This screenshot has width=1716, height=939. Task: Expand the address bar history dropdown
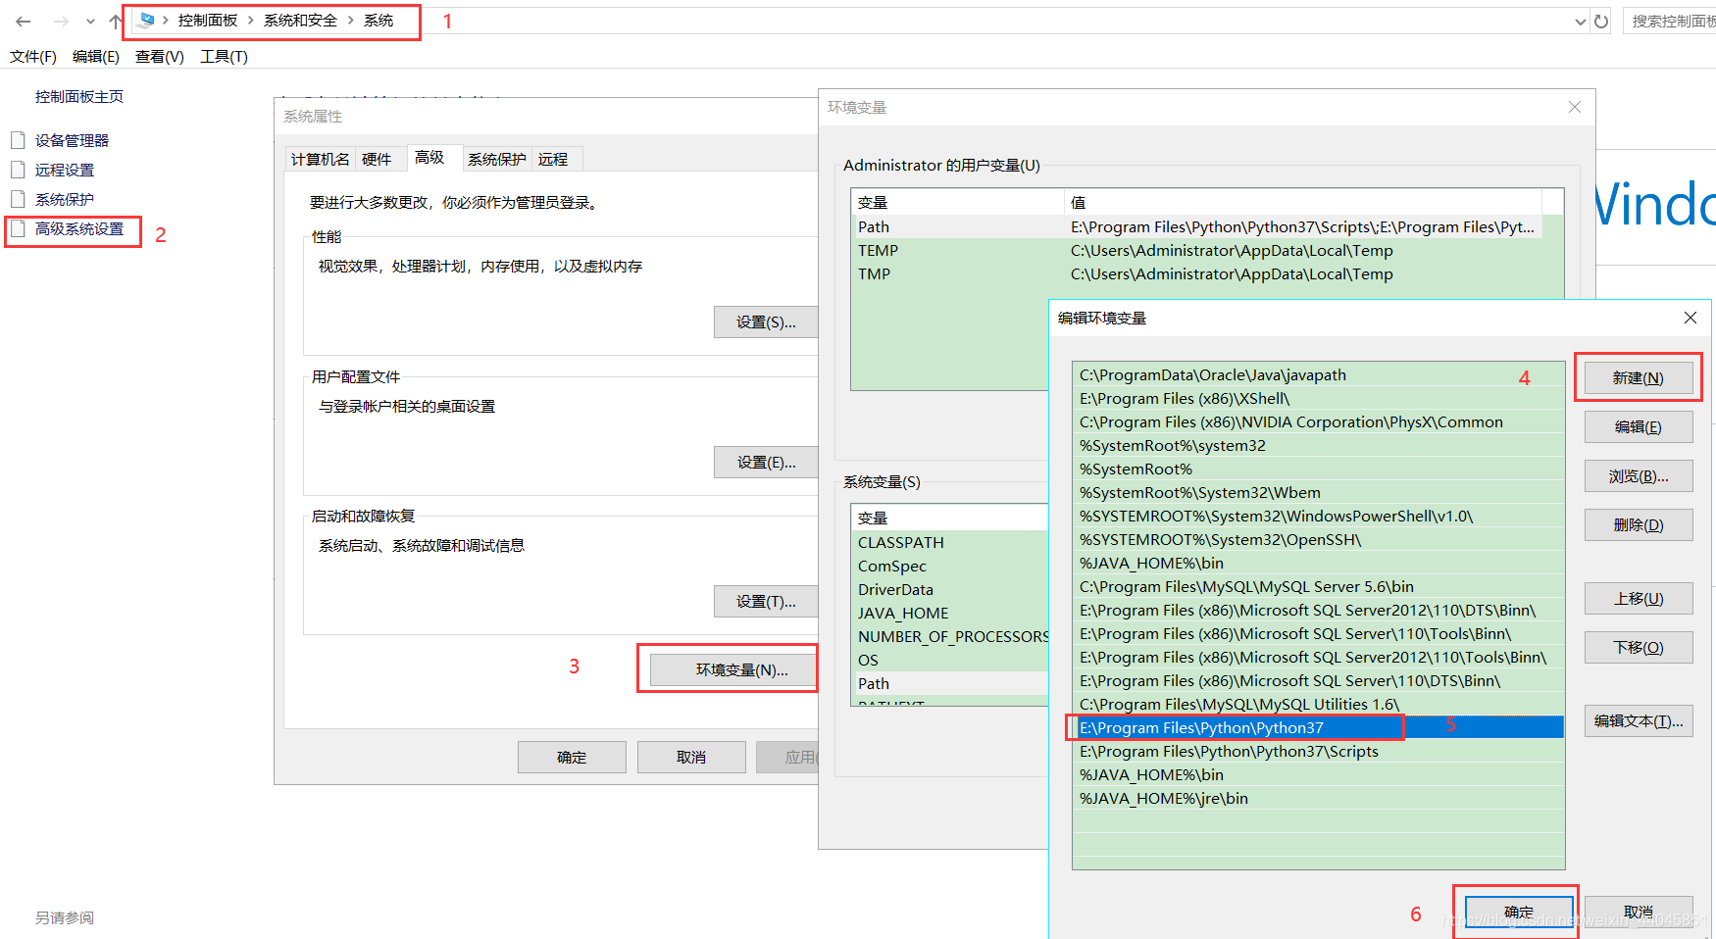coord(1580,22)
